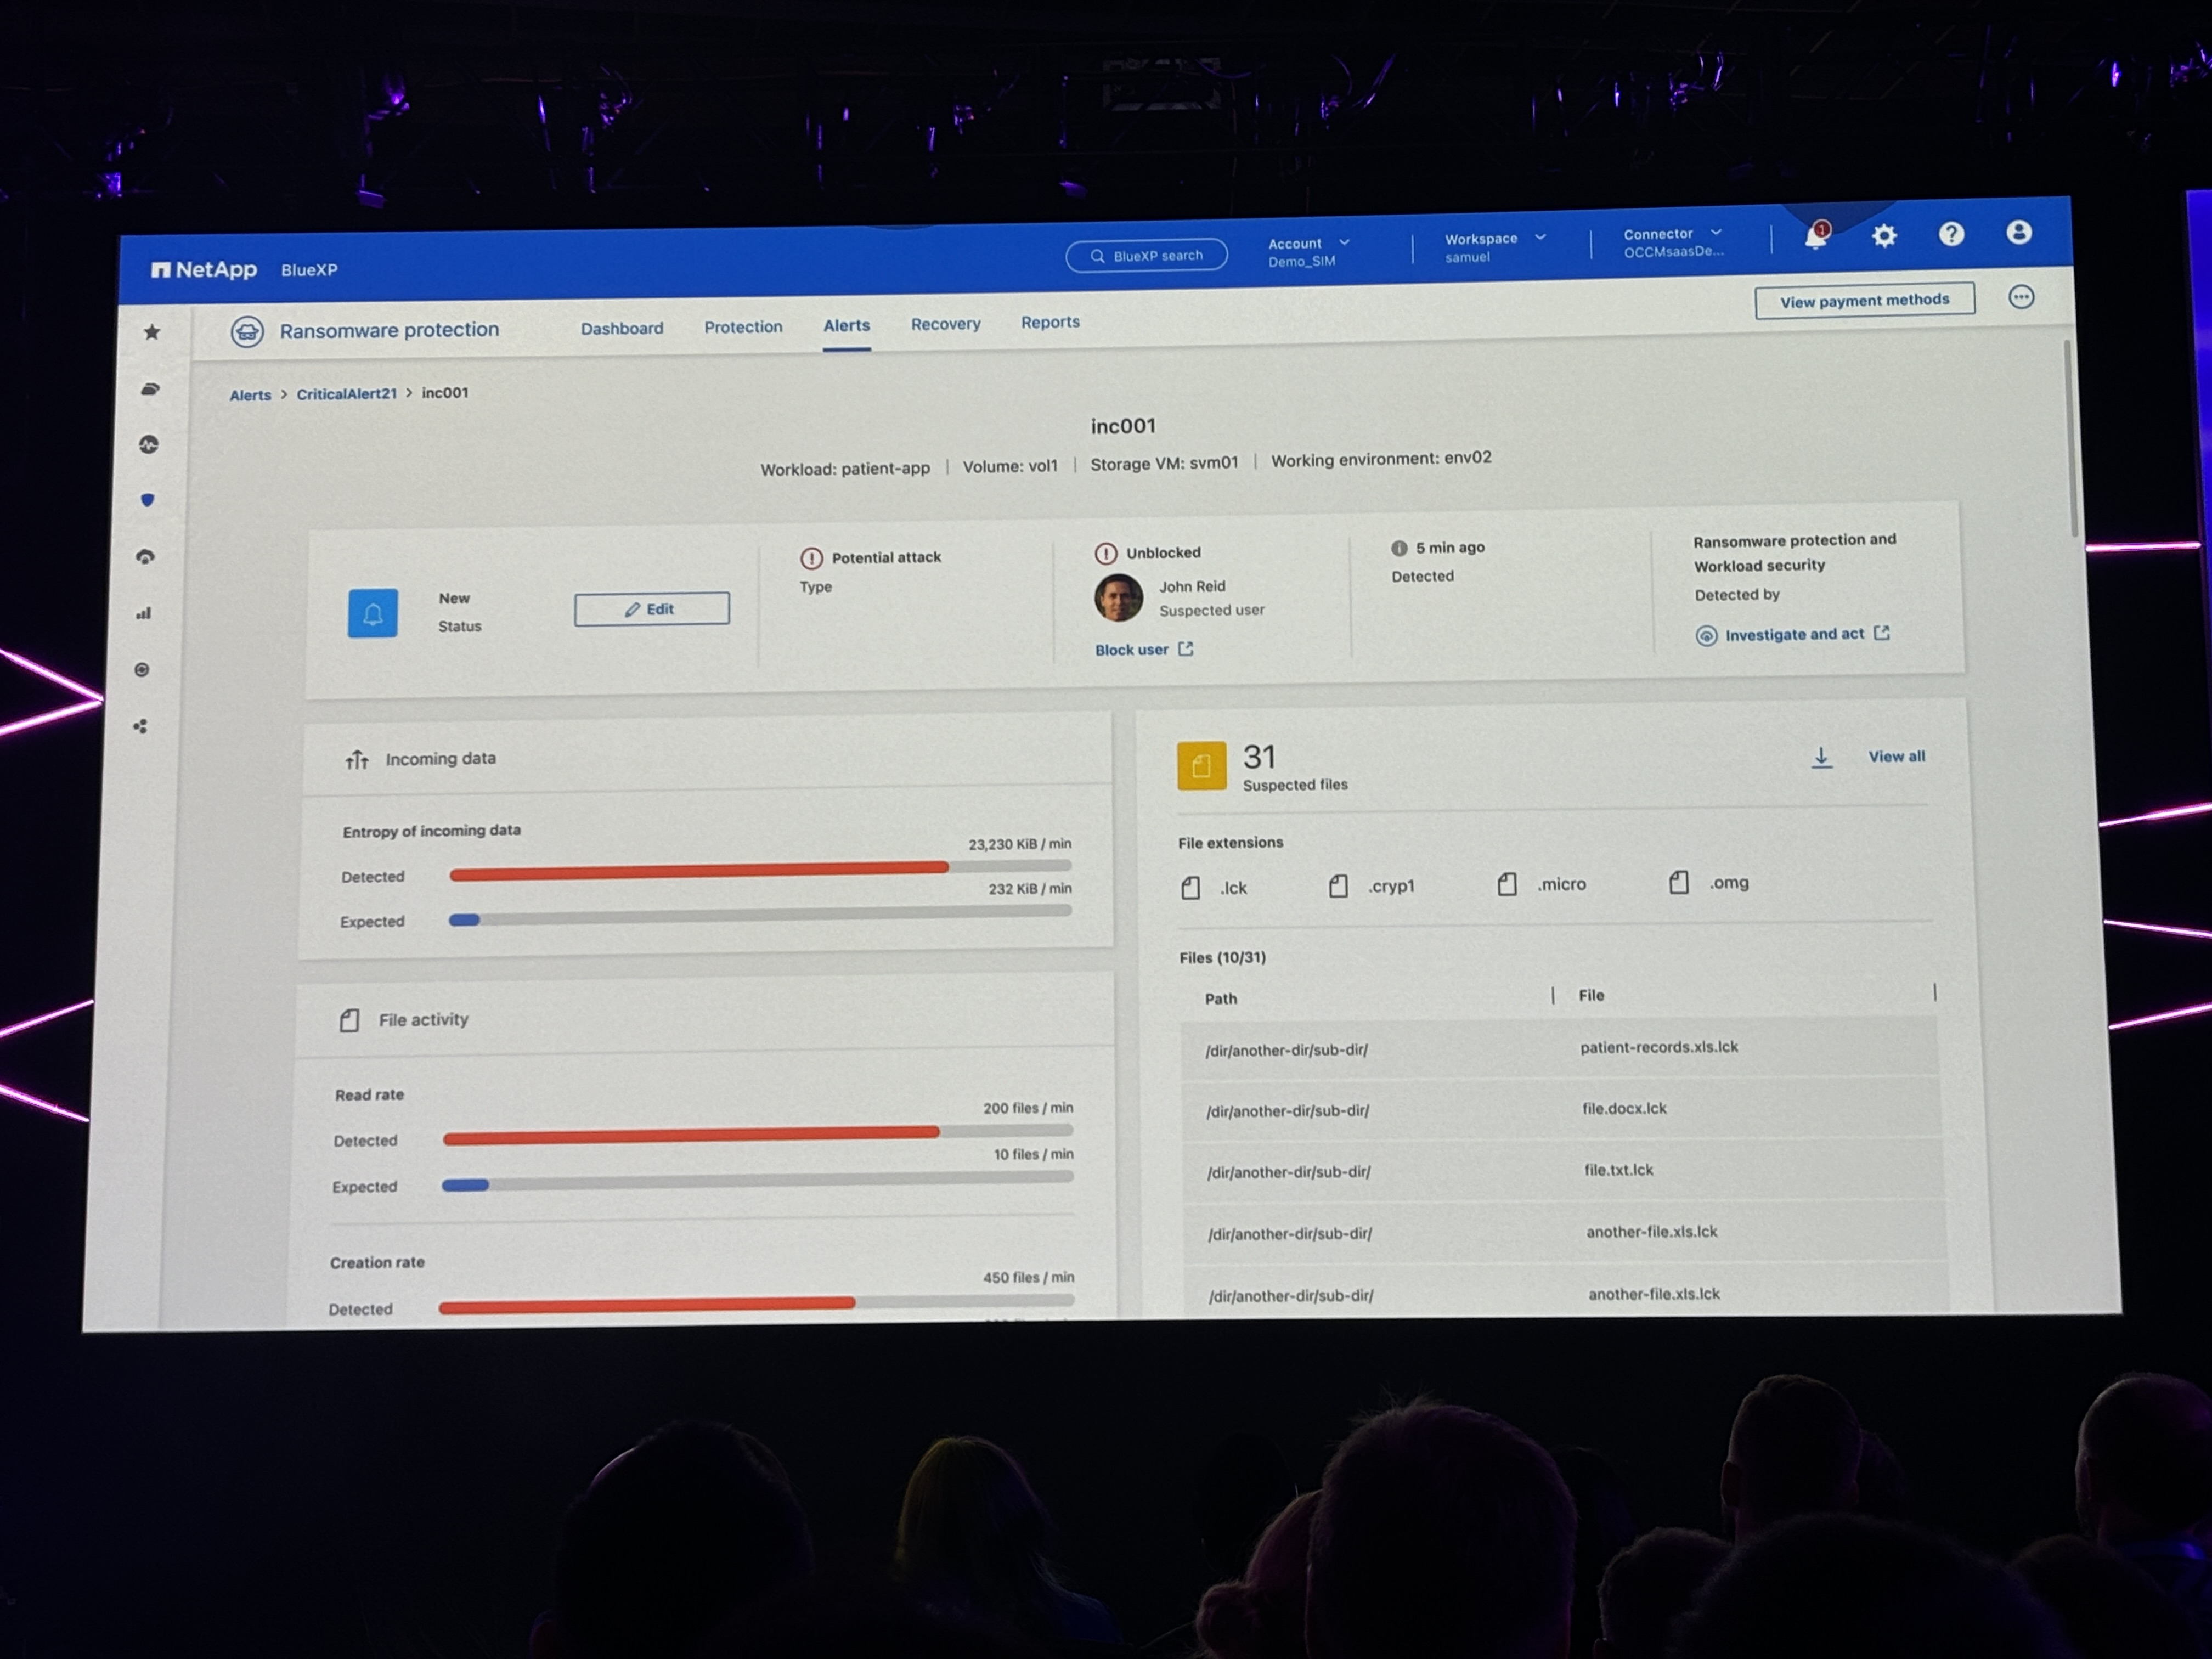The width and height of the screenshot is (2212, 1659).
Task: Click the 5 min ago detected info icon
Action: 1399,548
